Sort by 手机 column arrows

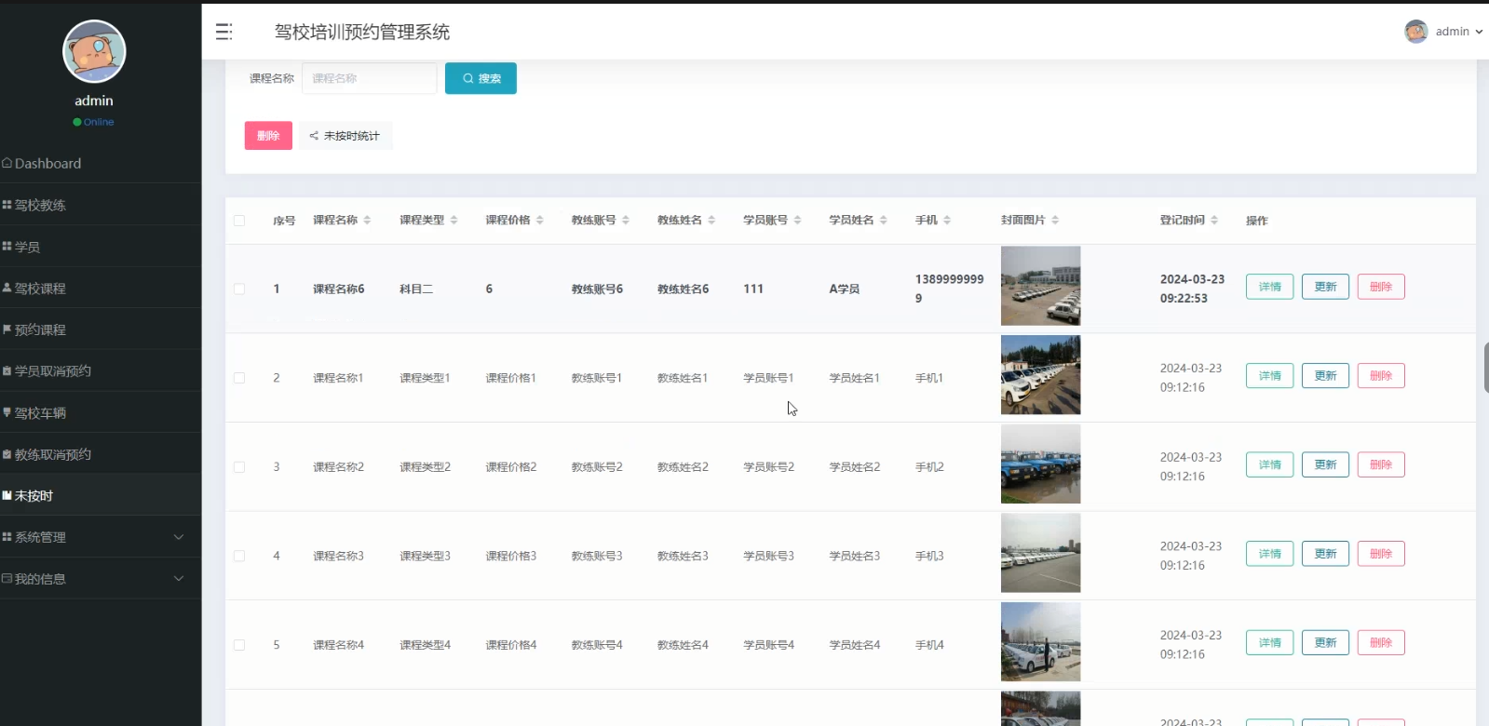[947, 221]
